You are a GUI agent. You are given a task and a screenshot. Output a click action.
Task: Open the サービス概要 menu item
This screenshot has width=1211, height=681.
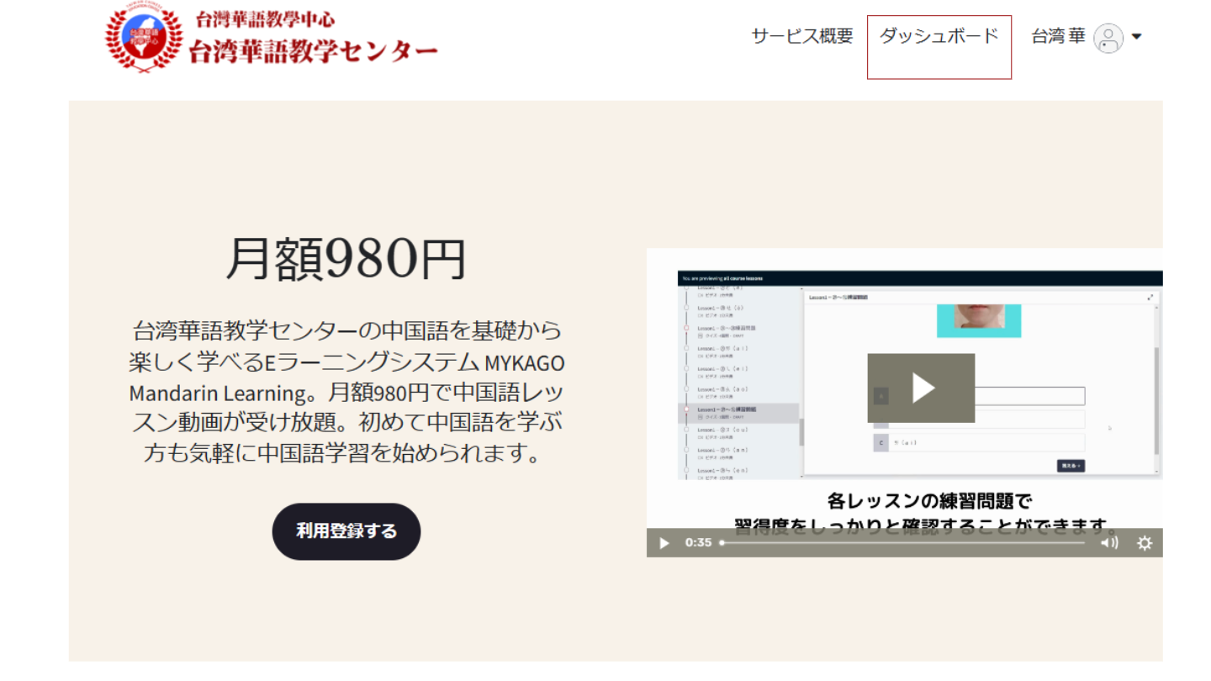[x=801, y=36]
